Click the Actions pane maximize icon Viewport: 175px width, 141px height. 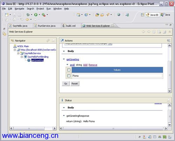(169, 41)
